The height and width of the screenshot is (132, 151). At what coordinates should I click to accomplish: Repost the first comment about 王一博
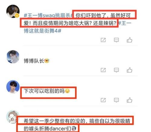click(103, 40)
